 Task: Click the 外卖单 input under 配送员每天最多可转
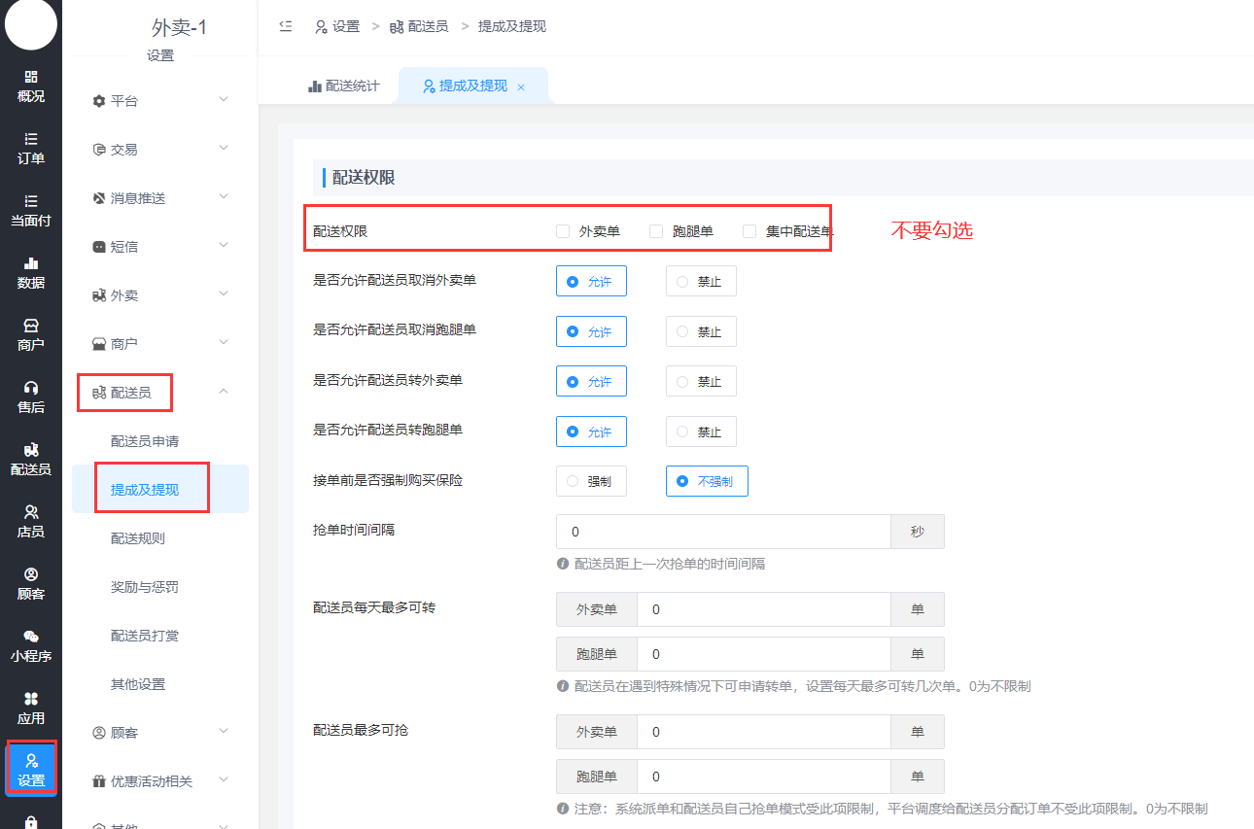pyautogui.click(x=764, y=609)
